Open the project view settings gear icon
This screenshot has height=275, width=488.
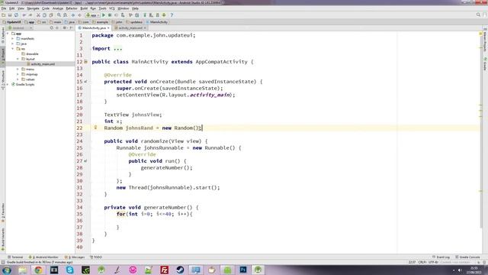[64, 27]
